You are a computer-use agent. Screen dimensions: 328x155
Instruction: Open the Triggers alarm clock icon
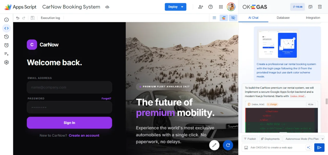(x=6, y=45)
